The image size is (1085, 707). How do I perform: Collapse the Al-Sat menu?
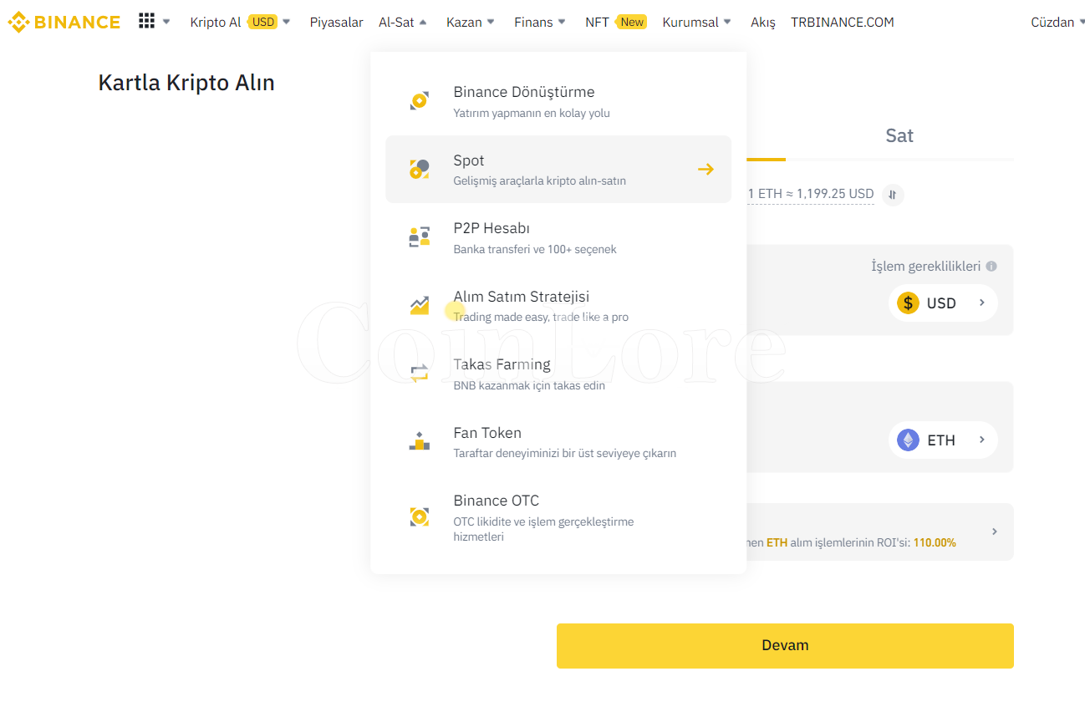[x=403, y=22]
